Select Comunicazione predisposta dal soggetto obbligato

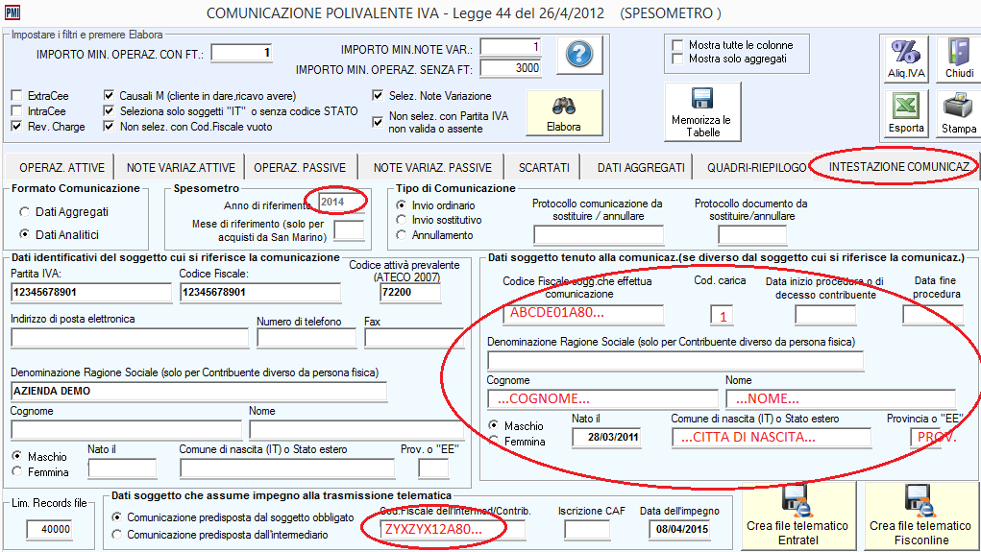(x=116, y=517)
